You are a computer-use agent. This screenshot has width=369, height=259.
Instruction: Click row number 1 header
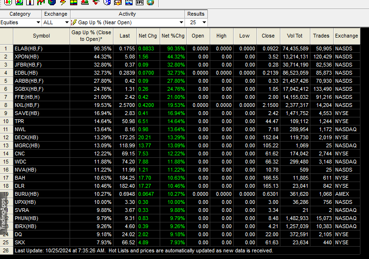click(6, 48)
